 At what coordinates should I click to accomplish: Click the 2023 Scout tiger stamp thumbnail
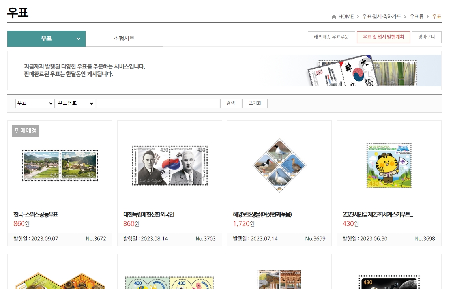(x=389, y=165)
